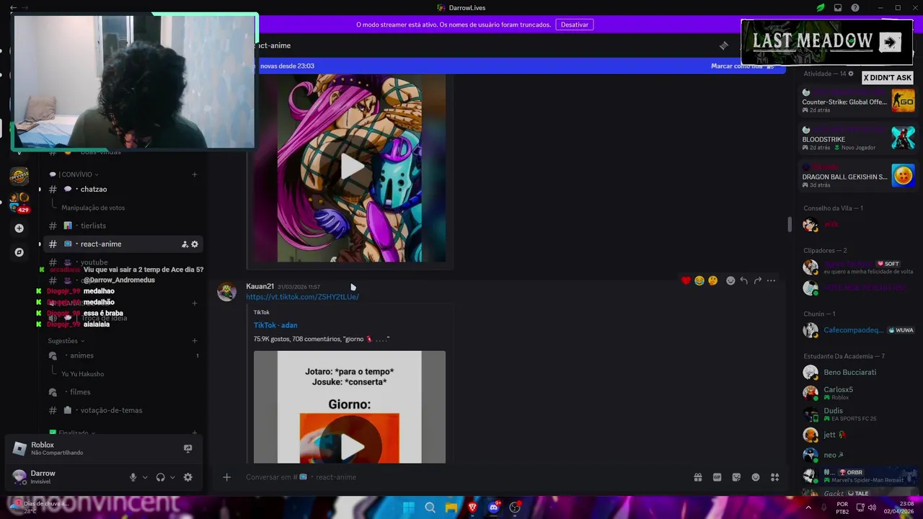Image resolution: width=923 pixels, height=519 pixels.
Task: Click Kauan21's avatar in chat
Action: tap(227, 292)
